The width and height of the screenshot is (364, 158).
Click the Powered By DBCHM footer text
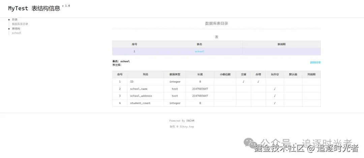(182, 121)
